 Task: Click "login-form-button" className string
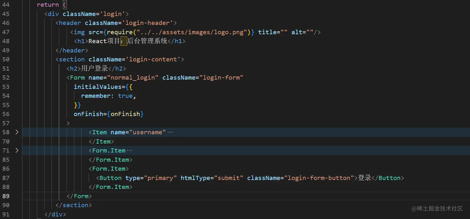pyautogui.click(x=319, y=178)
